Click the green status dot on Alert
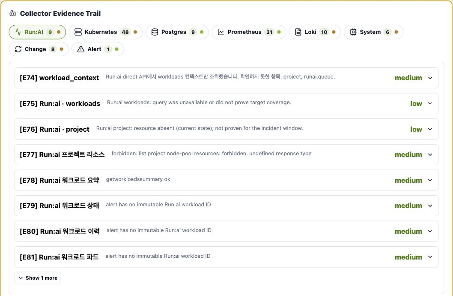The image size is (453, 296). (x=117, y=49)
